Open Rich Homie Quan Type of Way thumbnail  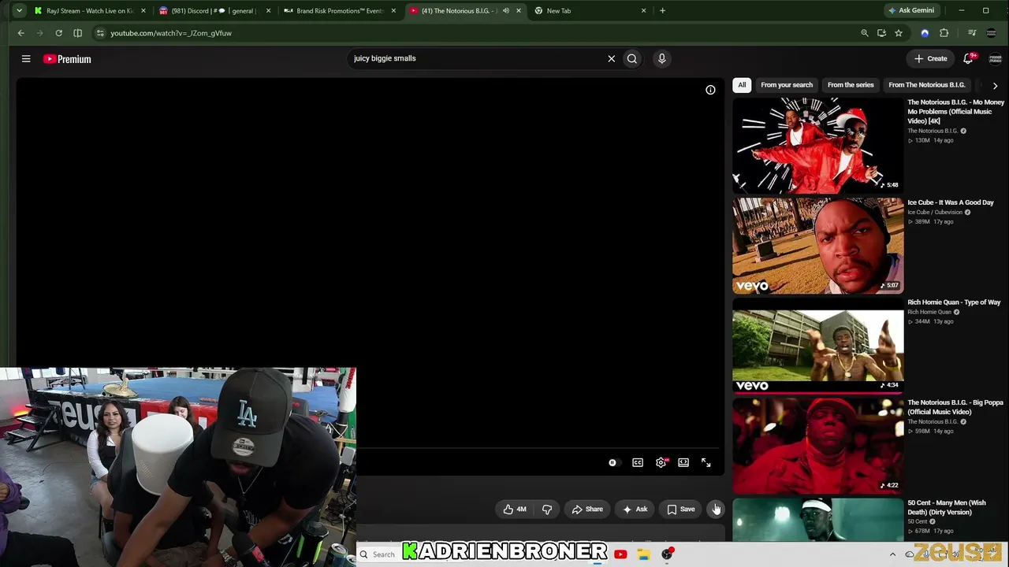click(x=817, y=346)
